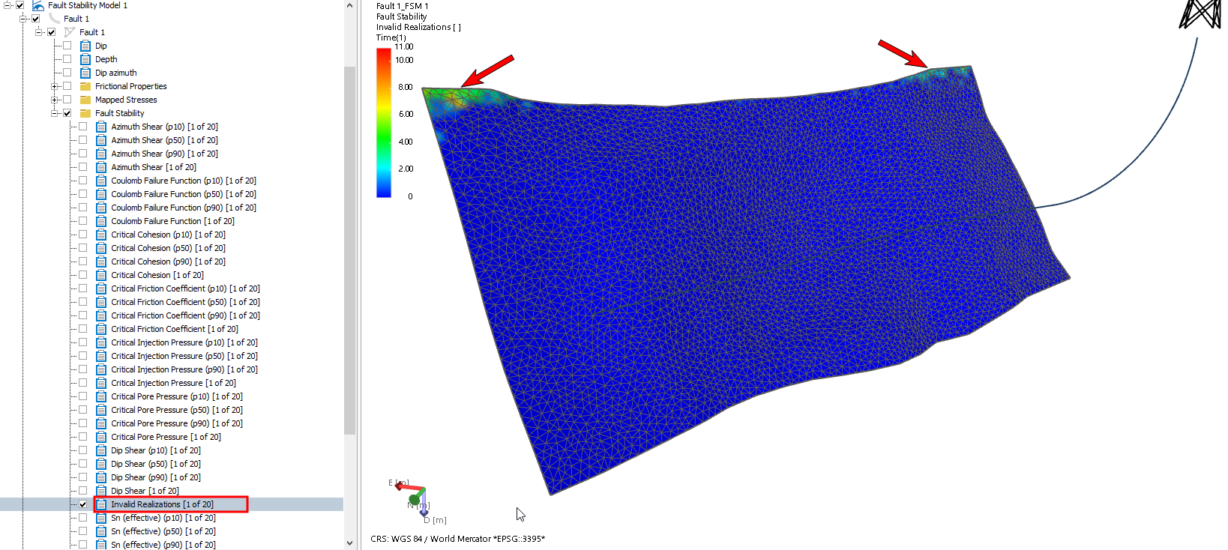Screen dimensions: 1228x550
Task: Select Sn (effective) (p10) entry
Action: 163,518
